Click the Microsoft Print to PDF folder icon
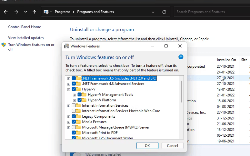Viewport: 250px width, 156px height. tap(78, 133)
